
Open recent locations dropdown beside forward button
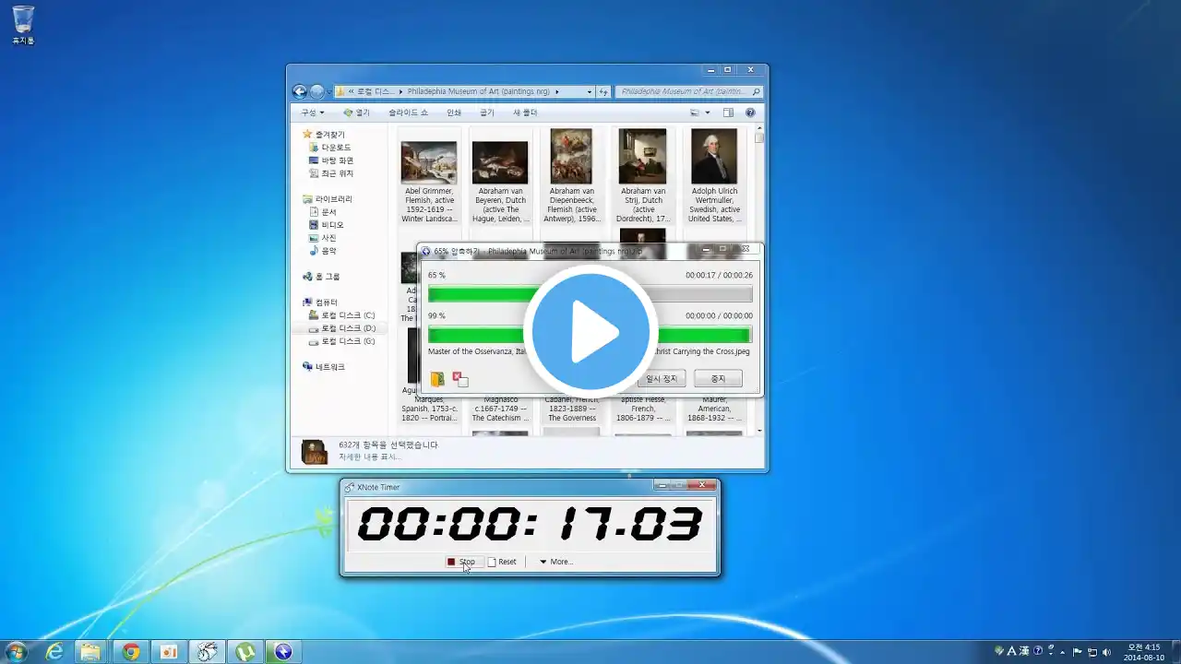[x=328, y=92]
